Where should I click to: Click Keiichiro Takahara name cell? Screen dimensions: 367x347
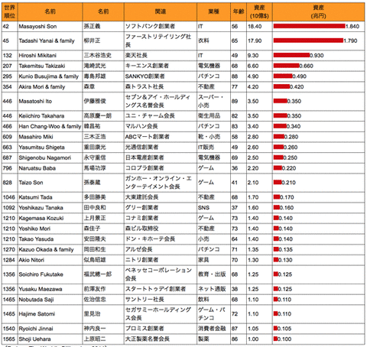(50, 116)
